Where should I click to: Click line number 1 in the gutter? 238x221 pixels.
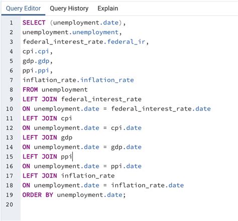click(11, 22)
